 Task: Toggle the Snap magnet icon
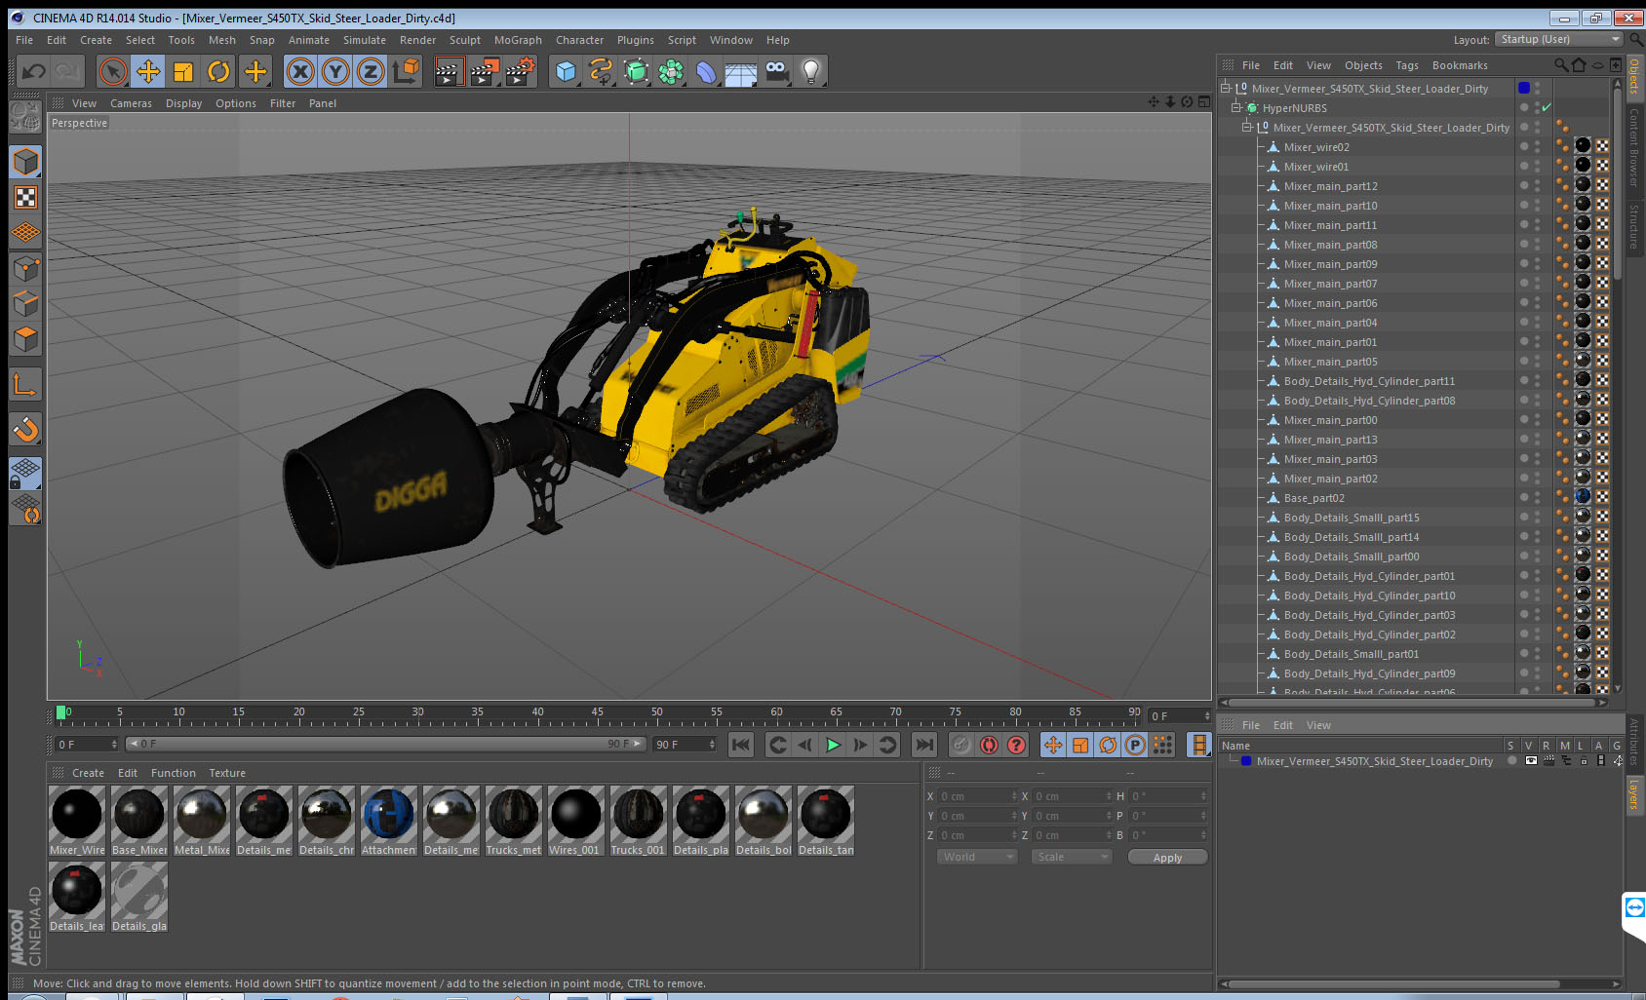click(25, 429)
